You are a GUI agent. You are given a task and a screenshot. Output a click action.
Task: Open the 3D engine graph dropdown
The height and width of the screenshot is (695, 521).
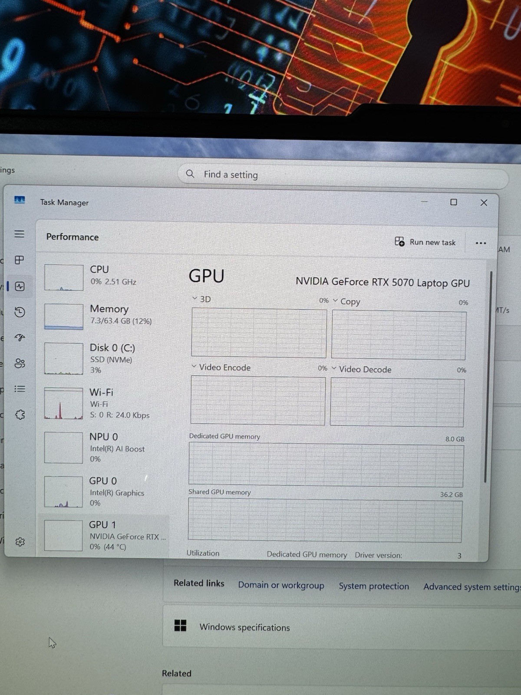195,299
